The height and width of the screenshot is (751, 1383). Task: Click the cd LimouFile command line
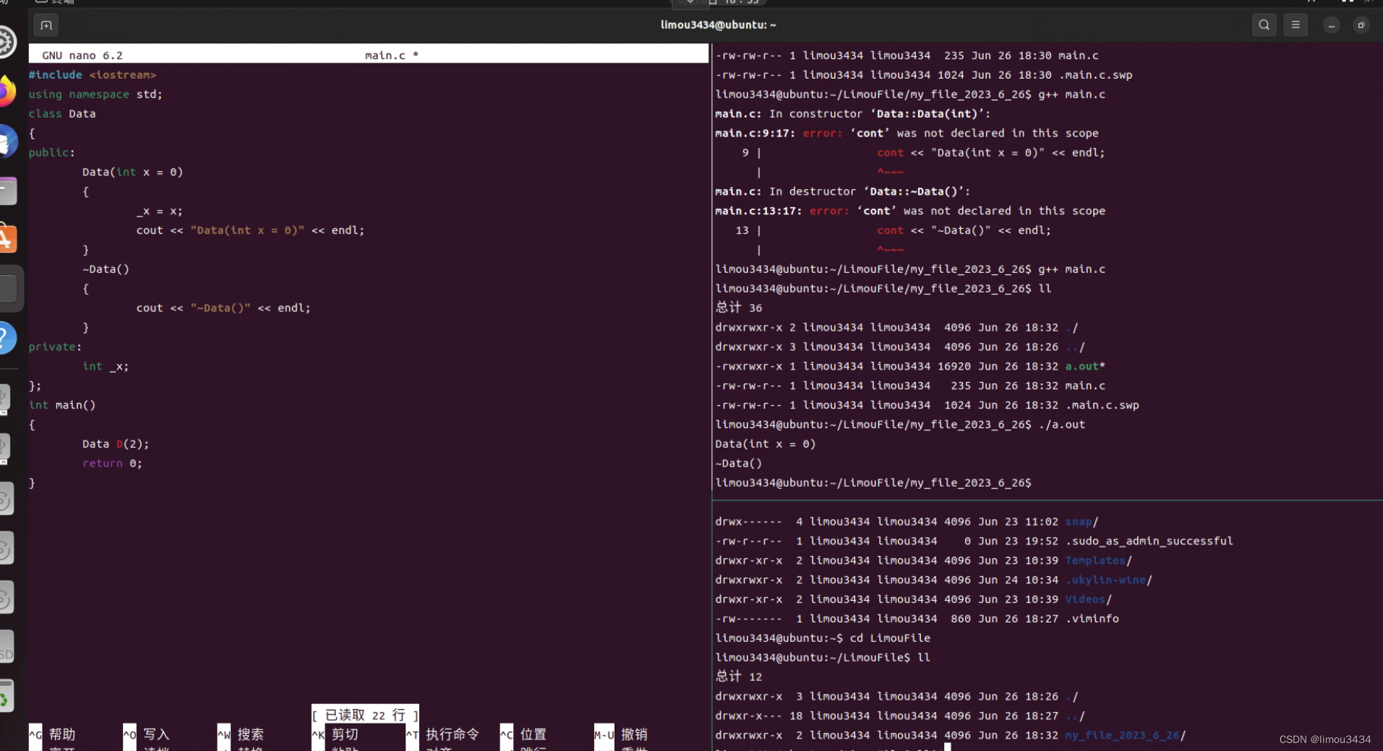point(823,638)
